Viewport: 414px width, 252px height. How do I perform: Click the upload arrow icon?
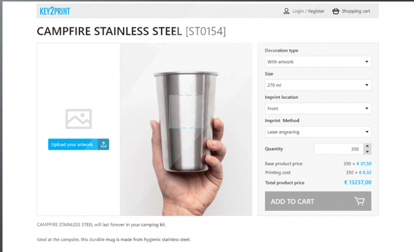103,145
